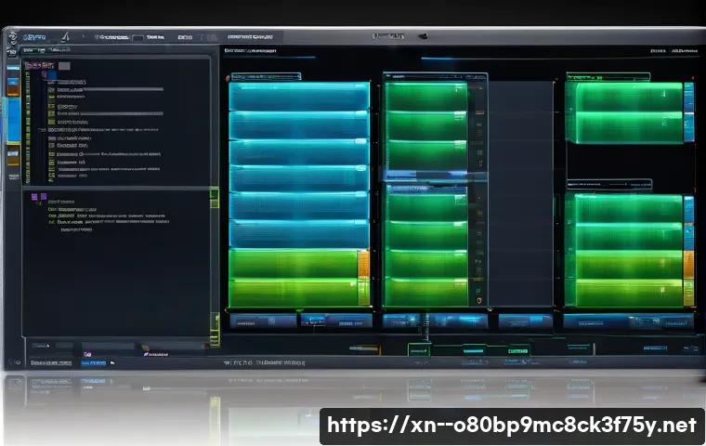Click the yellow-green square at code panel's right edge
This screenshot has height=446, width=706.
click(214, 197)
